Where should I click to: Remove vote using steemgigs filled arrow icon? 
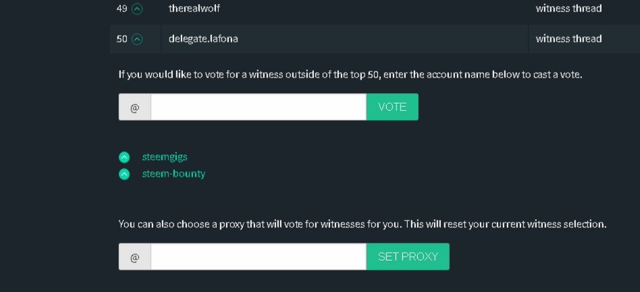click(124, 157)
